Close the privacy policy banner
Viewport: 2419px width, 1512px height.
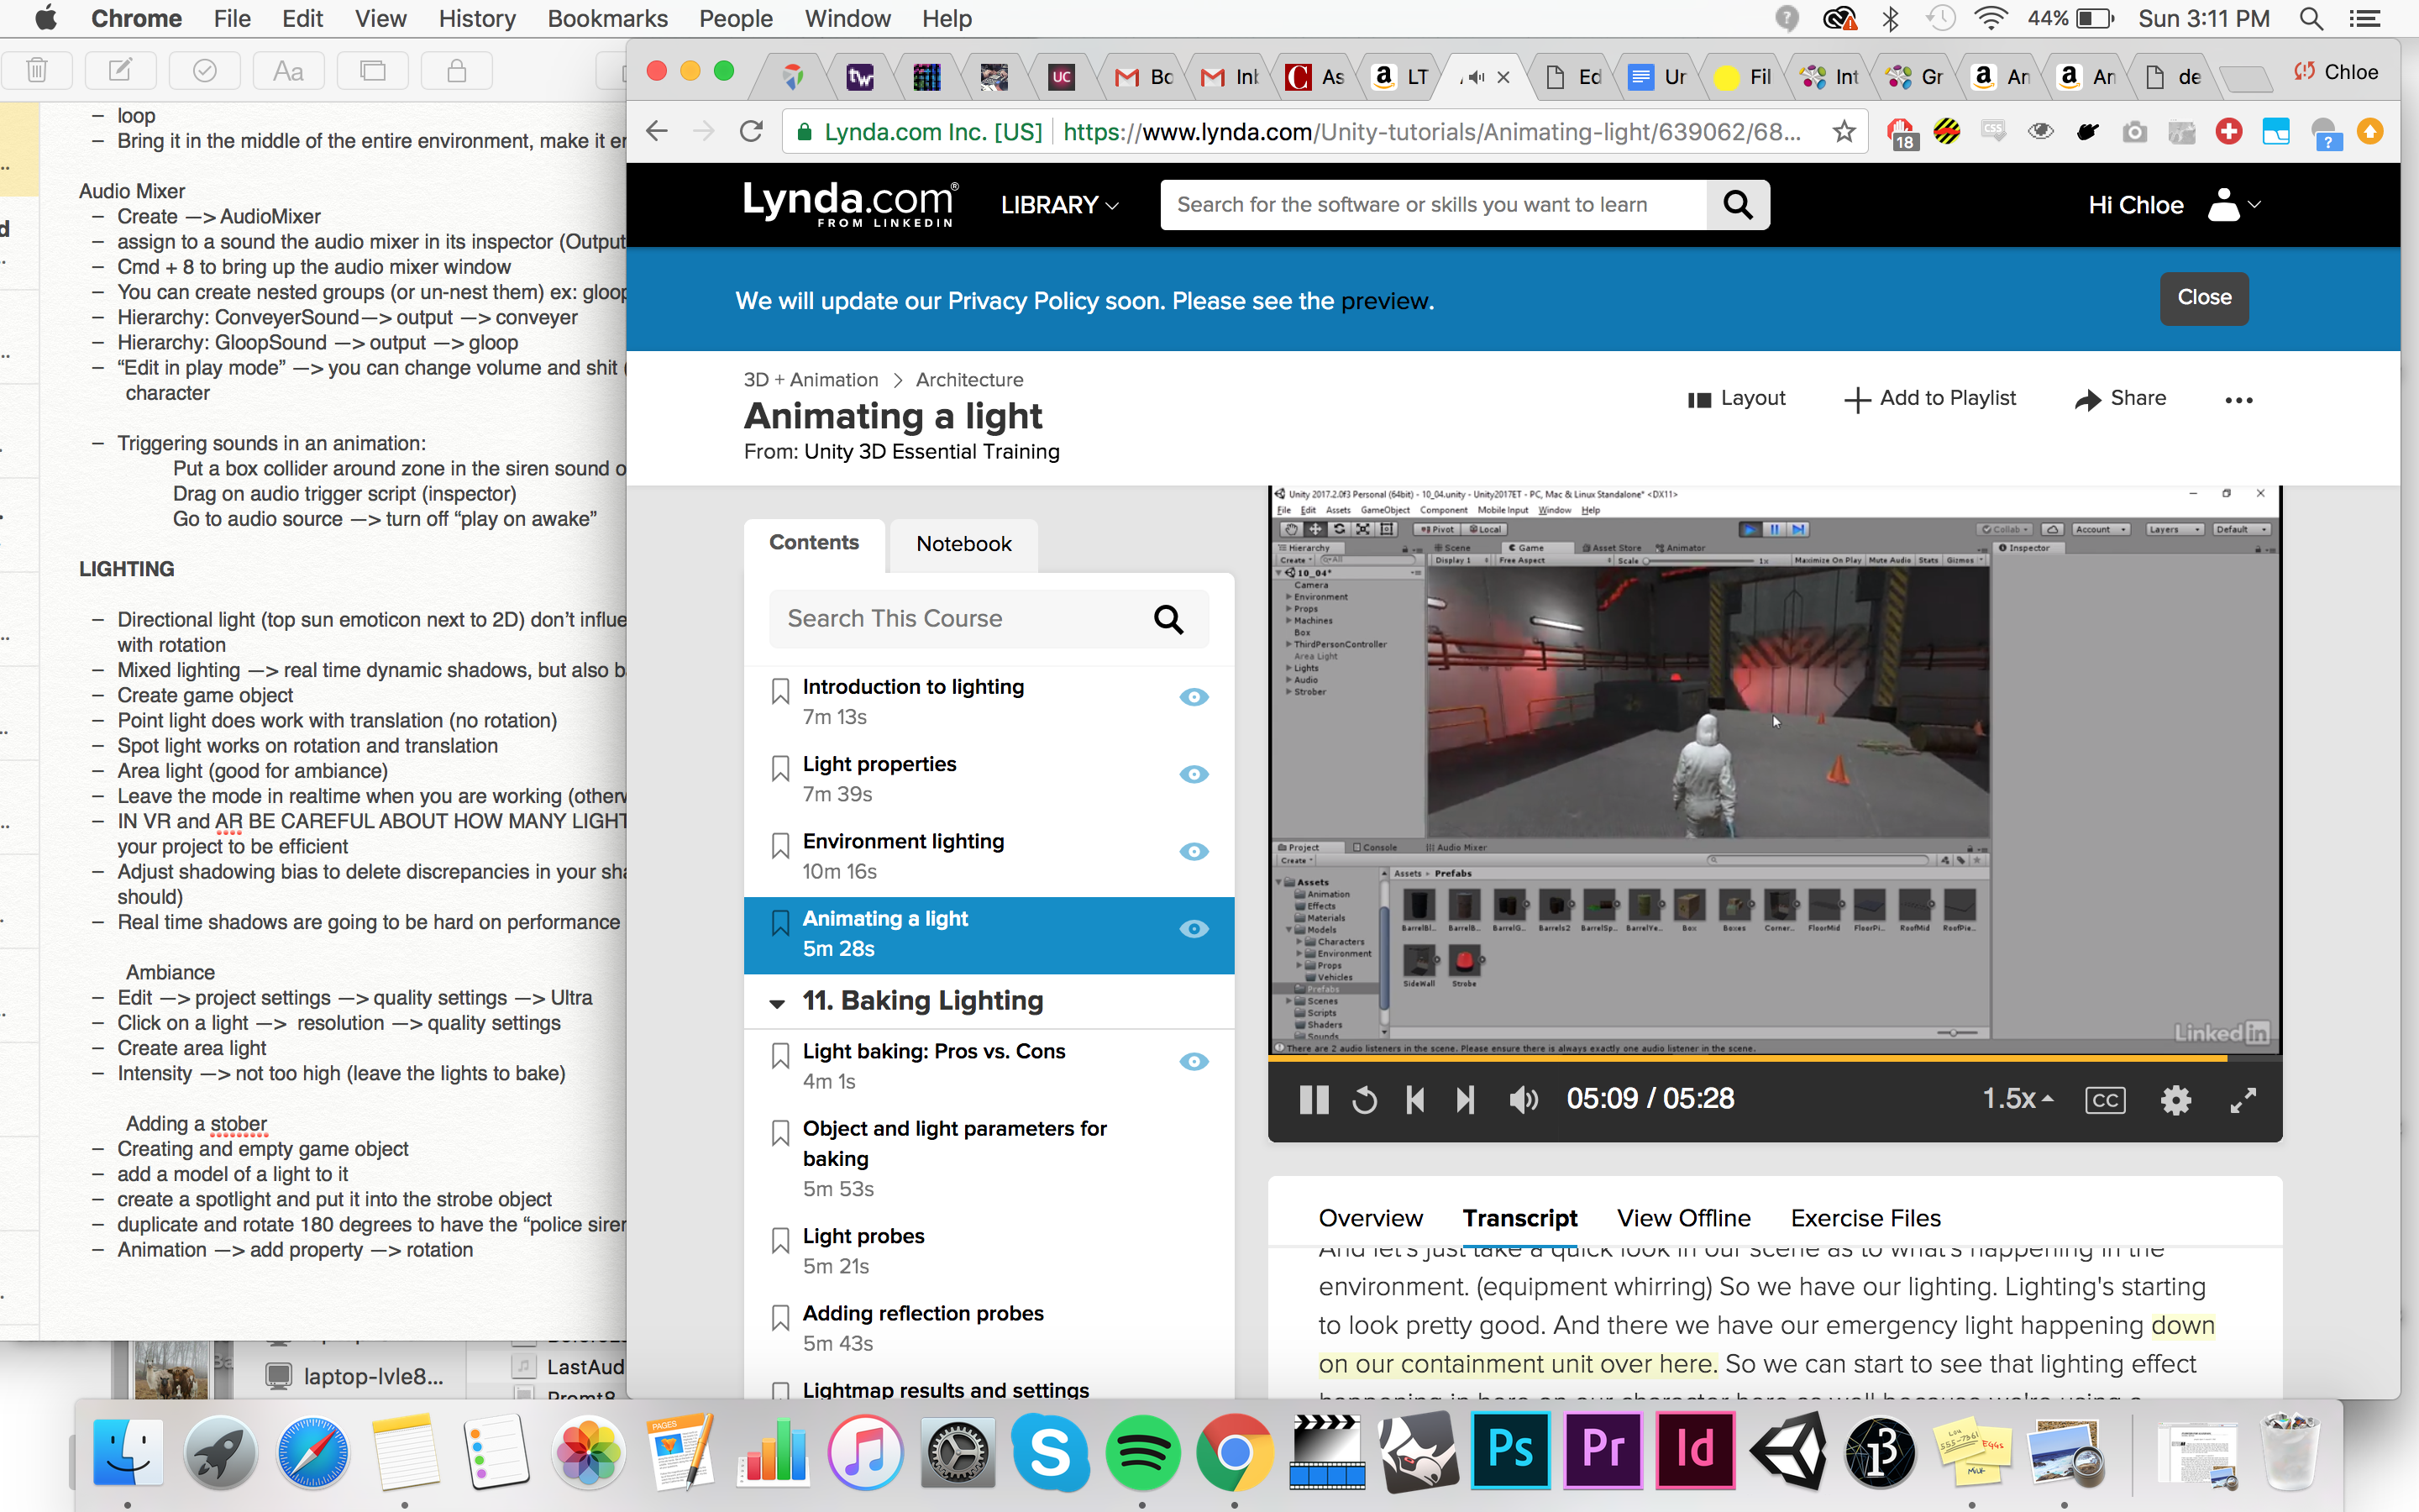point(2204,298)
